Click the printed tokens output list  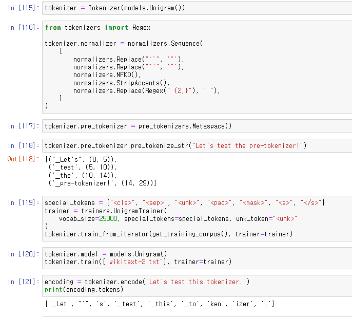[160, 304]
